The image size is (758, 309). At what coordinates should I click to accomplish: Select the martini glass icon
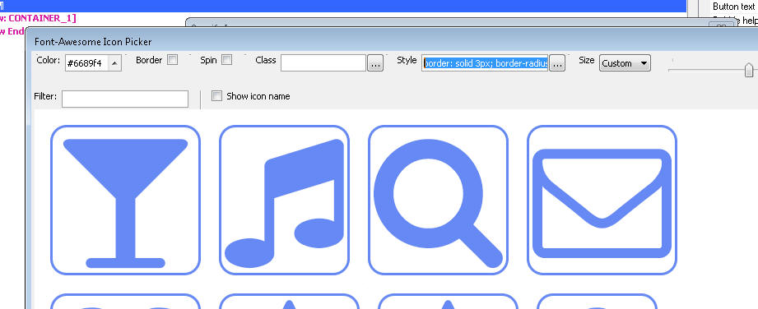point(125,200)
